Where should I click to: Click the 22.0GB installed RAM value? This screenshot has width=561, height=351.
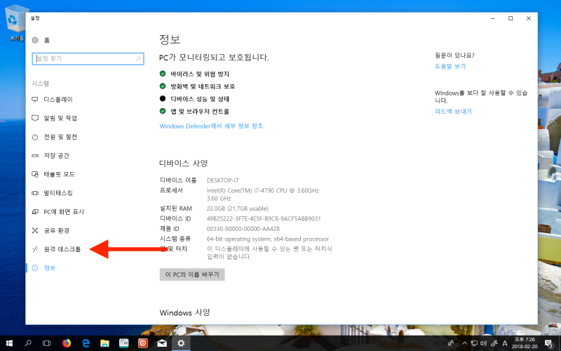pyautogui.click(x=237, y=208)
